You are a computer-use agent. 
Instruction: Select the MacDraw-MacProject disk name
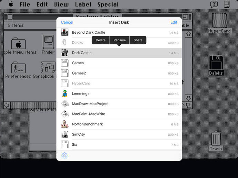pos(90,104)
